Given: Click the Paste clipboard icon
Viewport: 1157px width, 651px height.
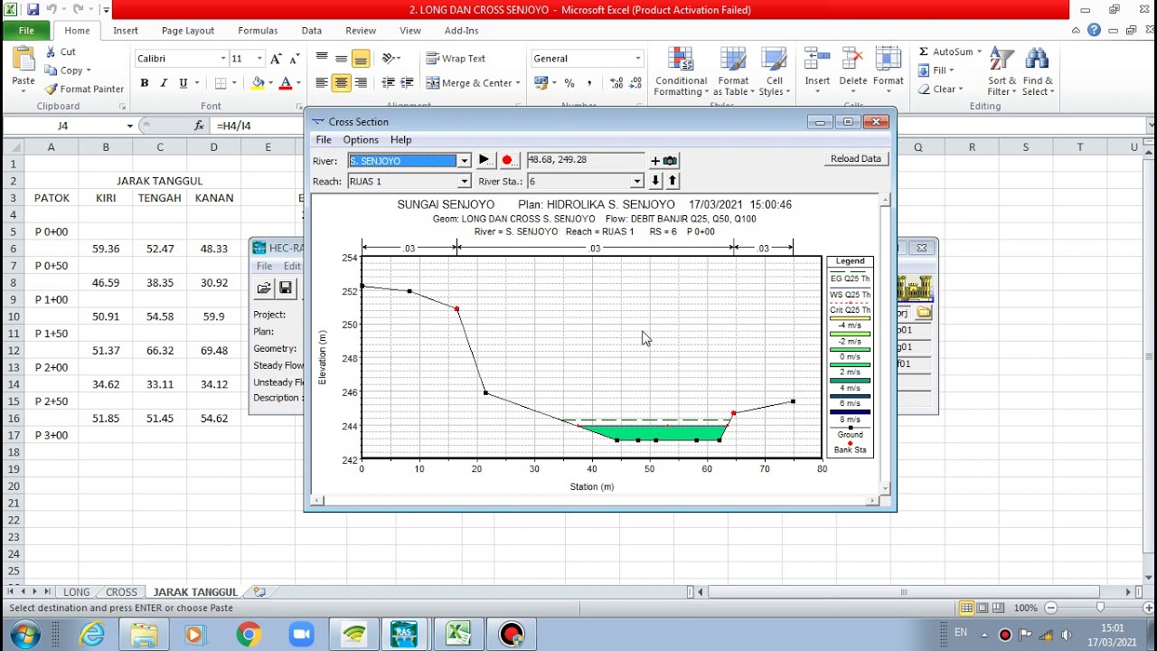Looking at the screenshot, I should point(24,61).
